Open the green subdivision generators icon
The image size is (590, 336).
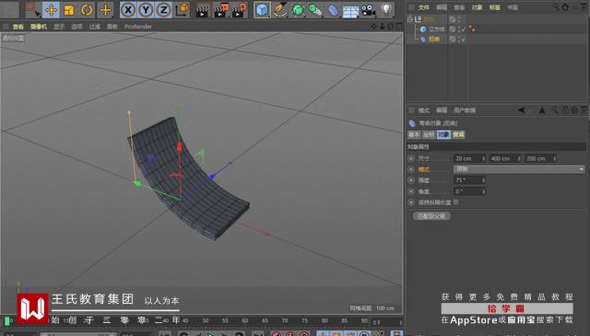298,10
